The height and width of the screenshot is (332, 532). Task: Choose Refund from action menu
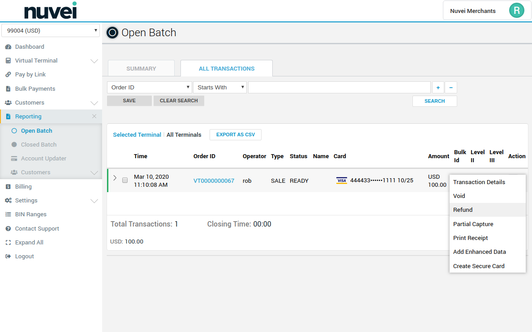click(x=488, y=210)
